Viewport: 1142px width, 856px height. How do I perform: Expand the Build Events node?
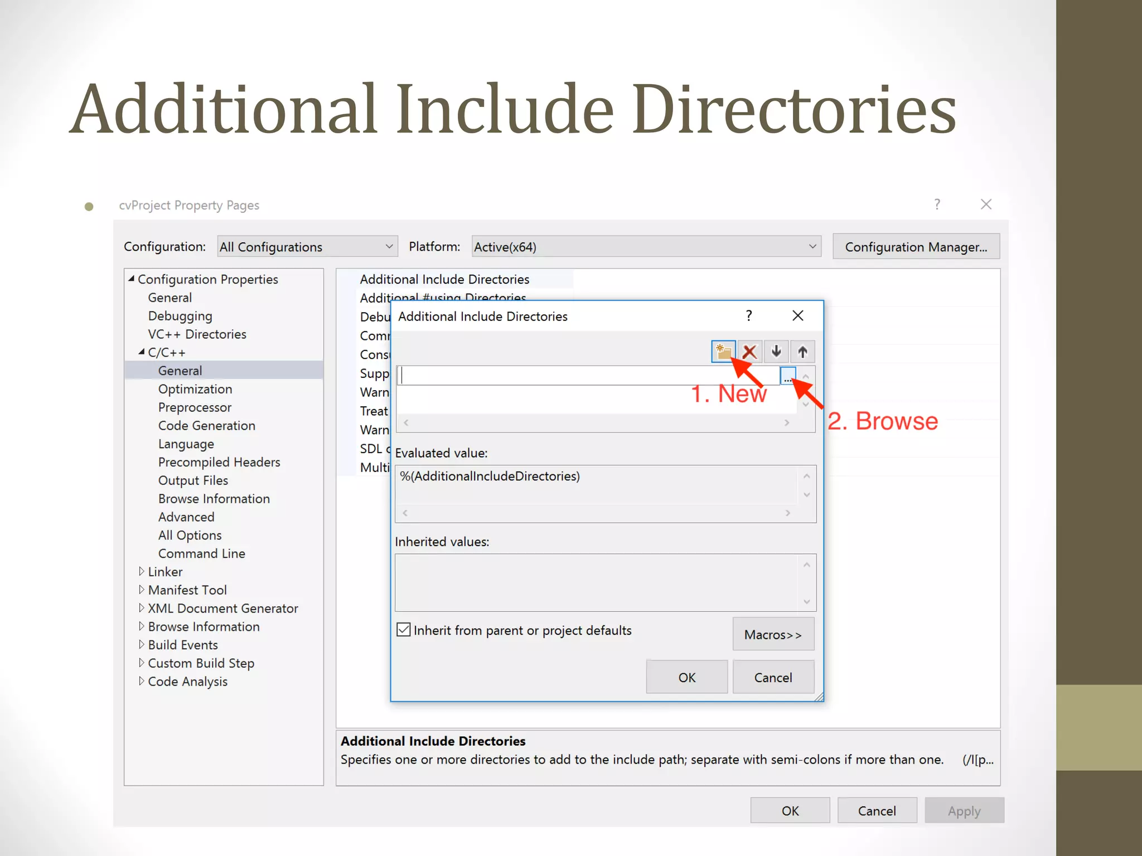click(142, 644)
